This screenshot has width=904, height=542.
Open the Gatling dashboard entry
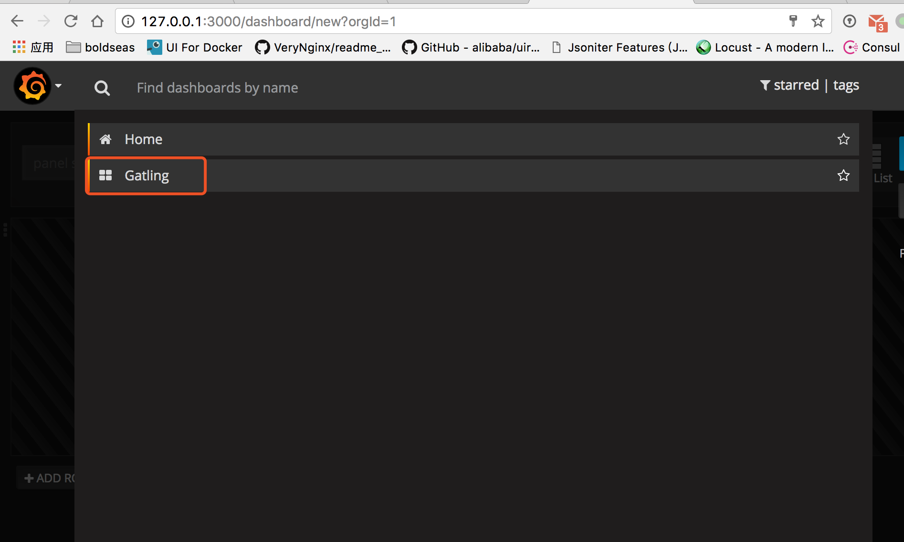pos(473,176)
